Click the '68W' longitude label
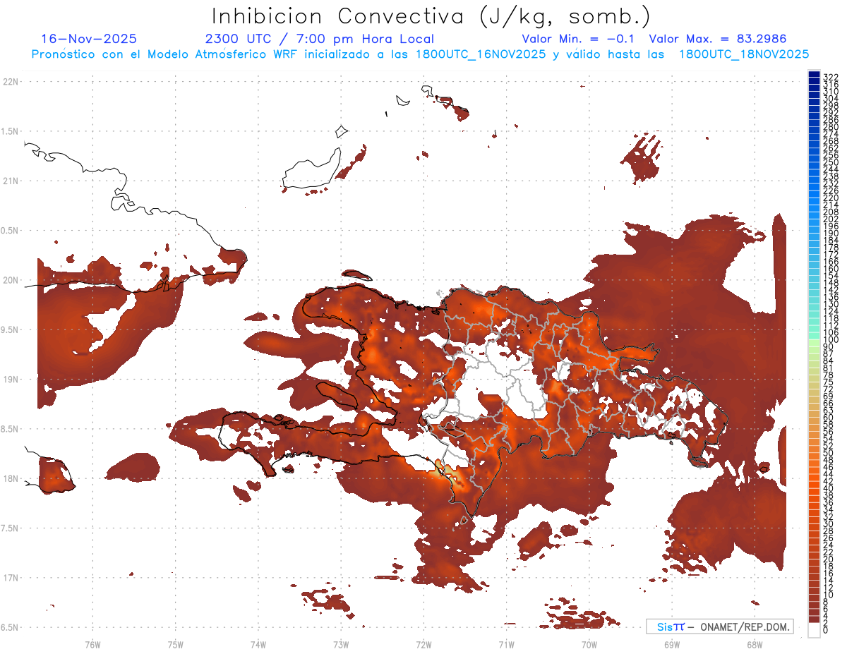 coord(754,644)
